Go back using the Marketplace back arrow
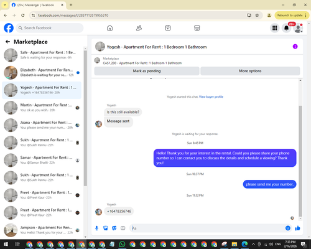Viewport: 311px width, 249px height. coord(7,42)
